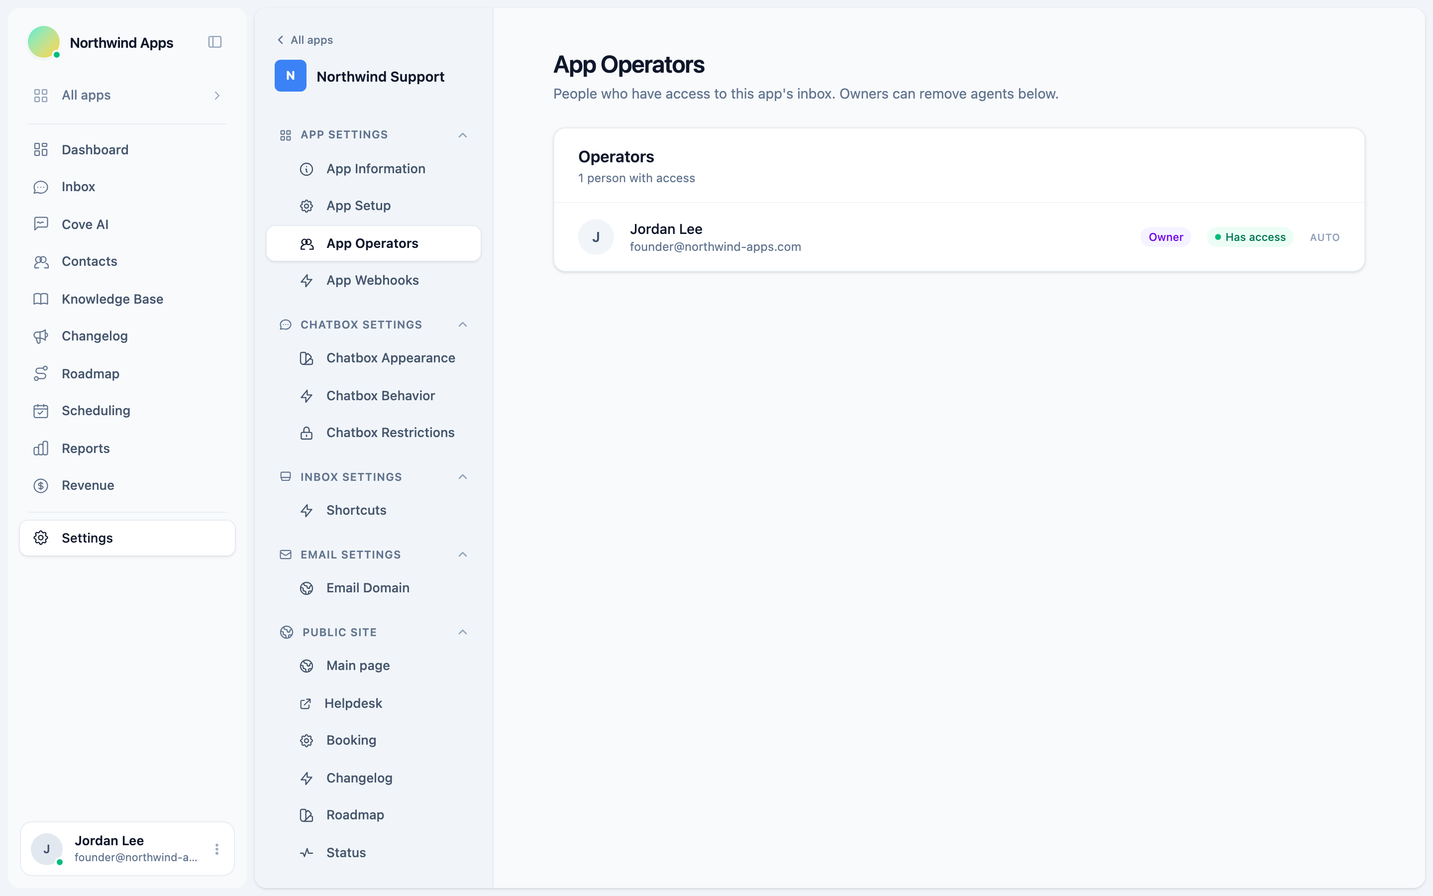Open Public Site Roadmap settings

pos(374,815)
